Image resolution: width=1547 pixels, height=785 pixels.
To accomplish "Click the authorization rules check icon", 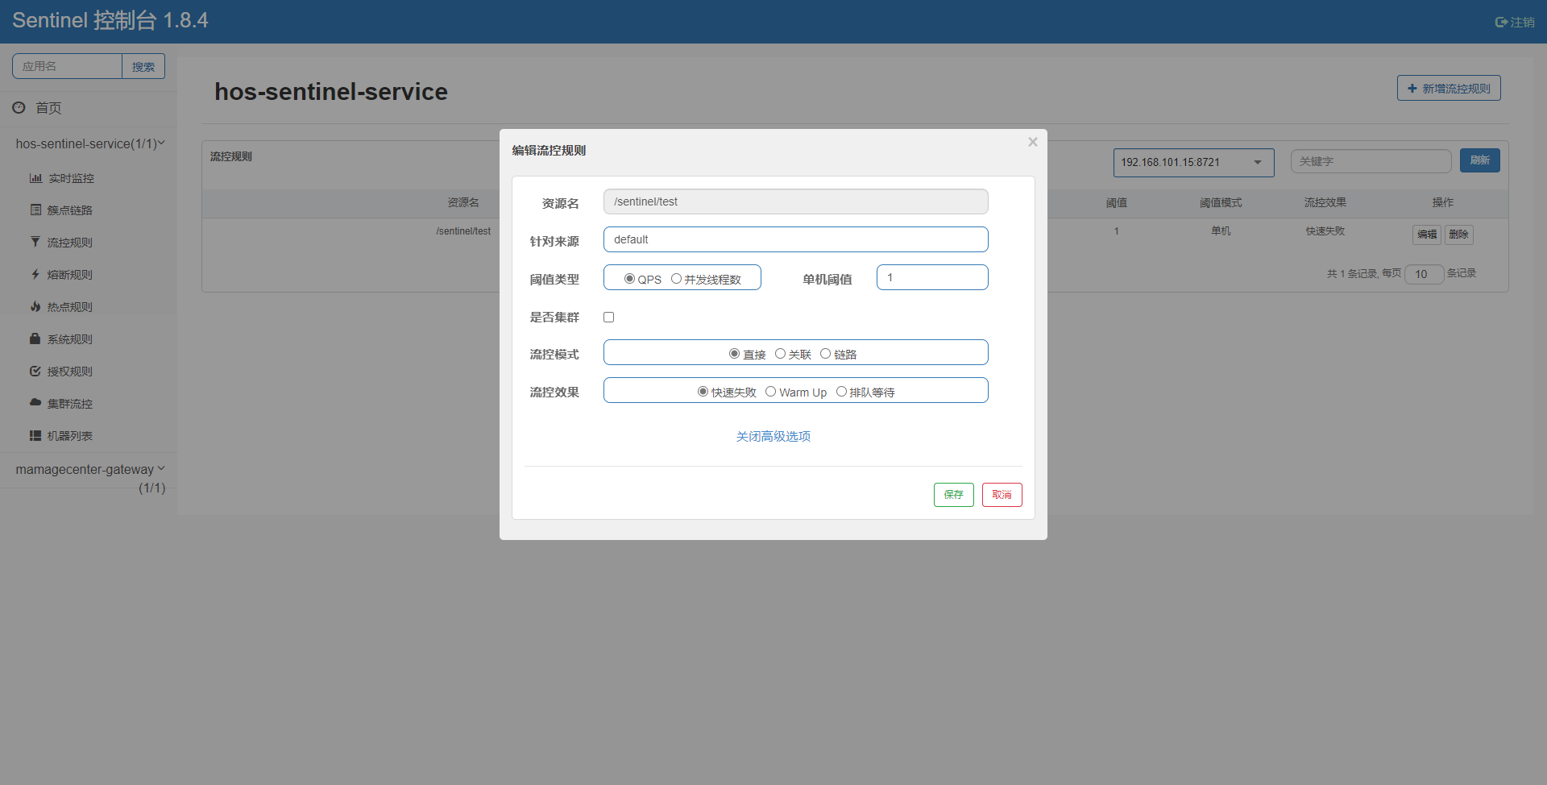I will tap(35, 372).
